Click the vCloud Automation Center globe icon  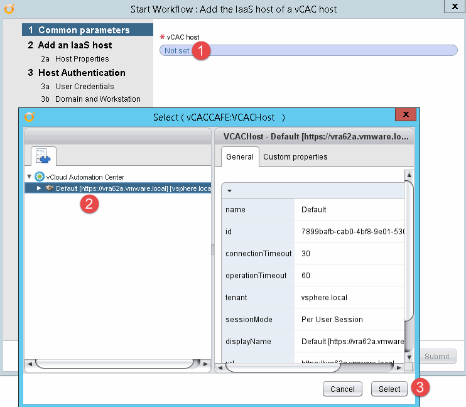40,177
